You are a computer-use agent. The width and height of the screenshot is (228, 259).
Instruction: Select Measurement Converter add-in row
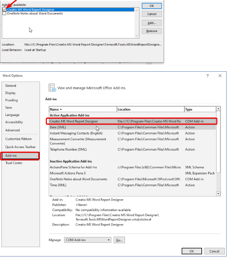pyautogui.click(x=132, y=141)
